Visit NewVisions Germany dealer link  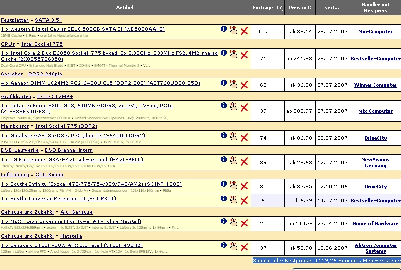coord(375,163)
